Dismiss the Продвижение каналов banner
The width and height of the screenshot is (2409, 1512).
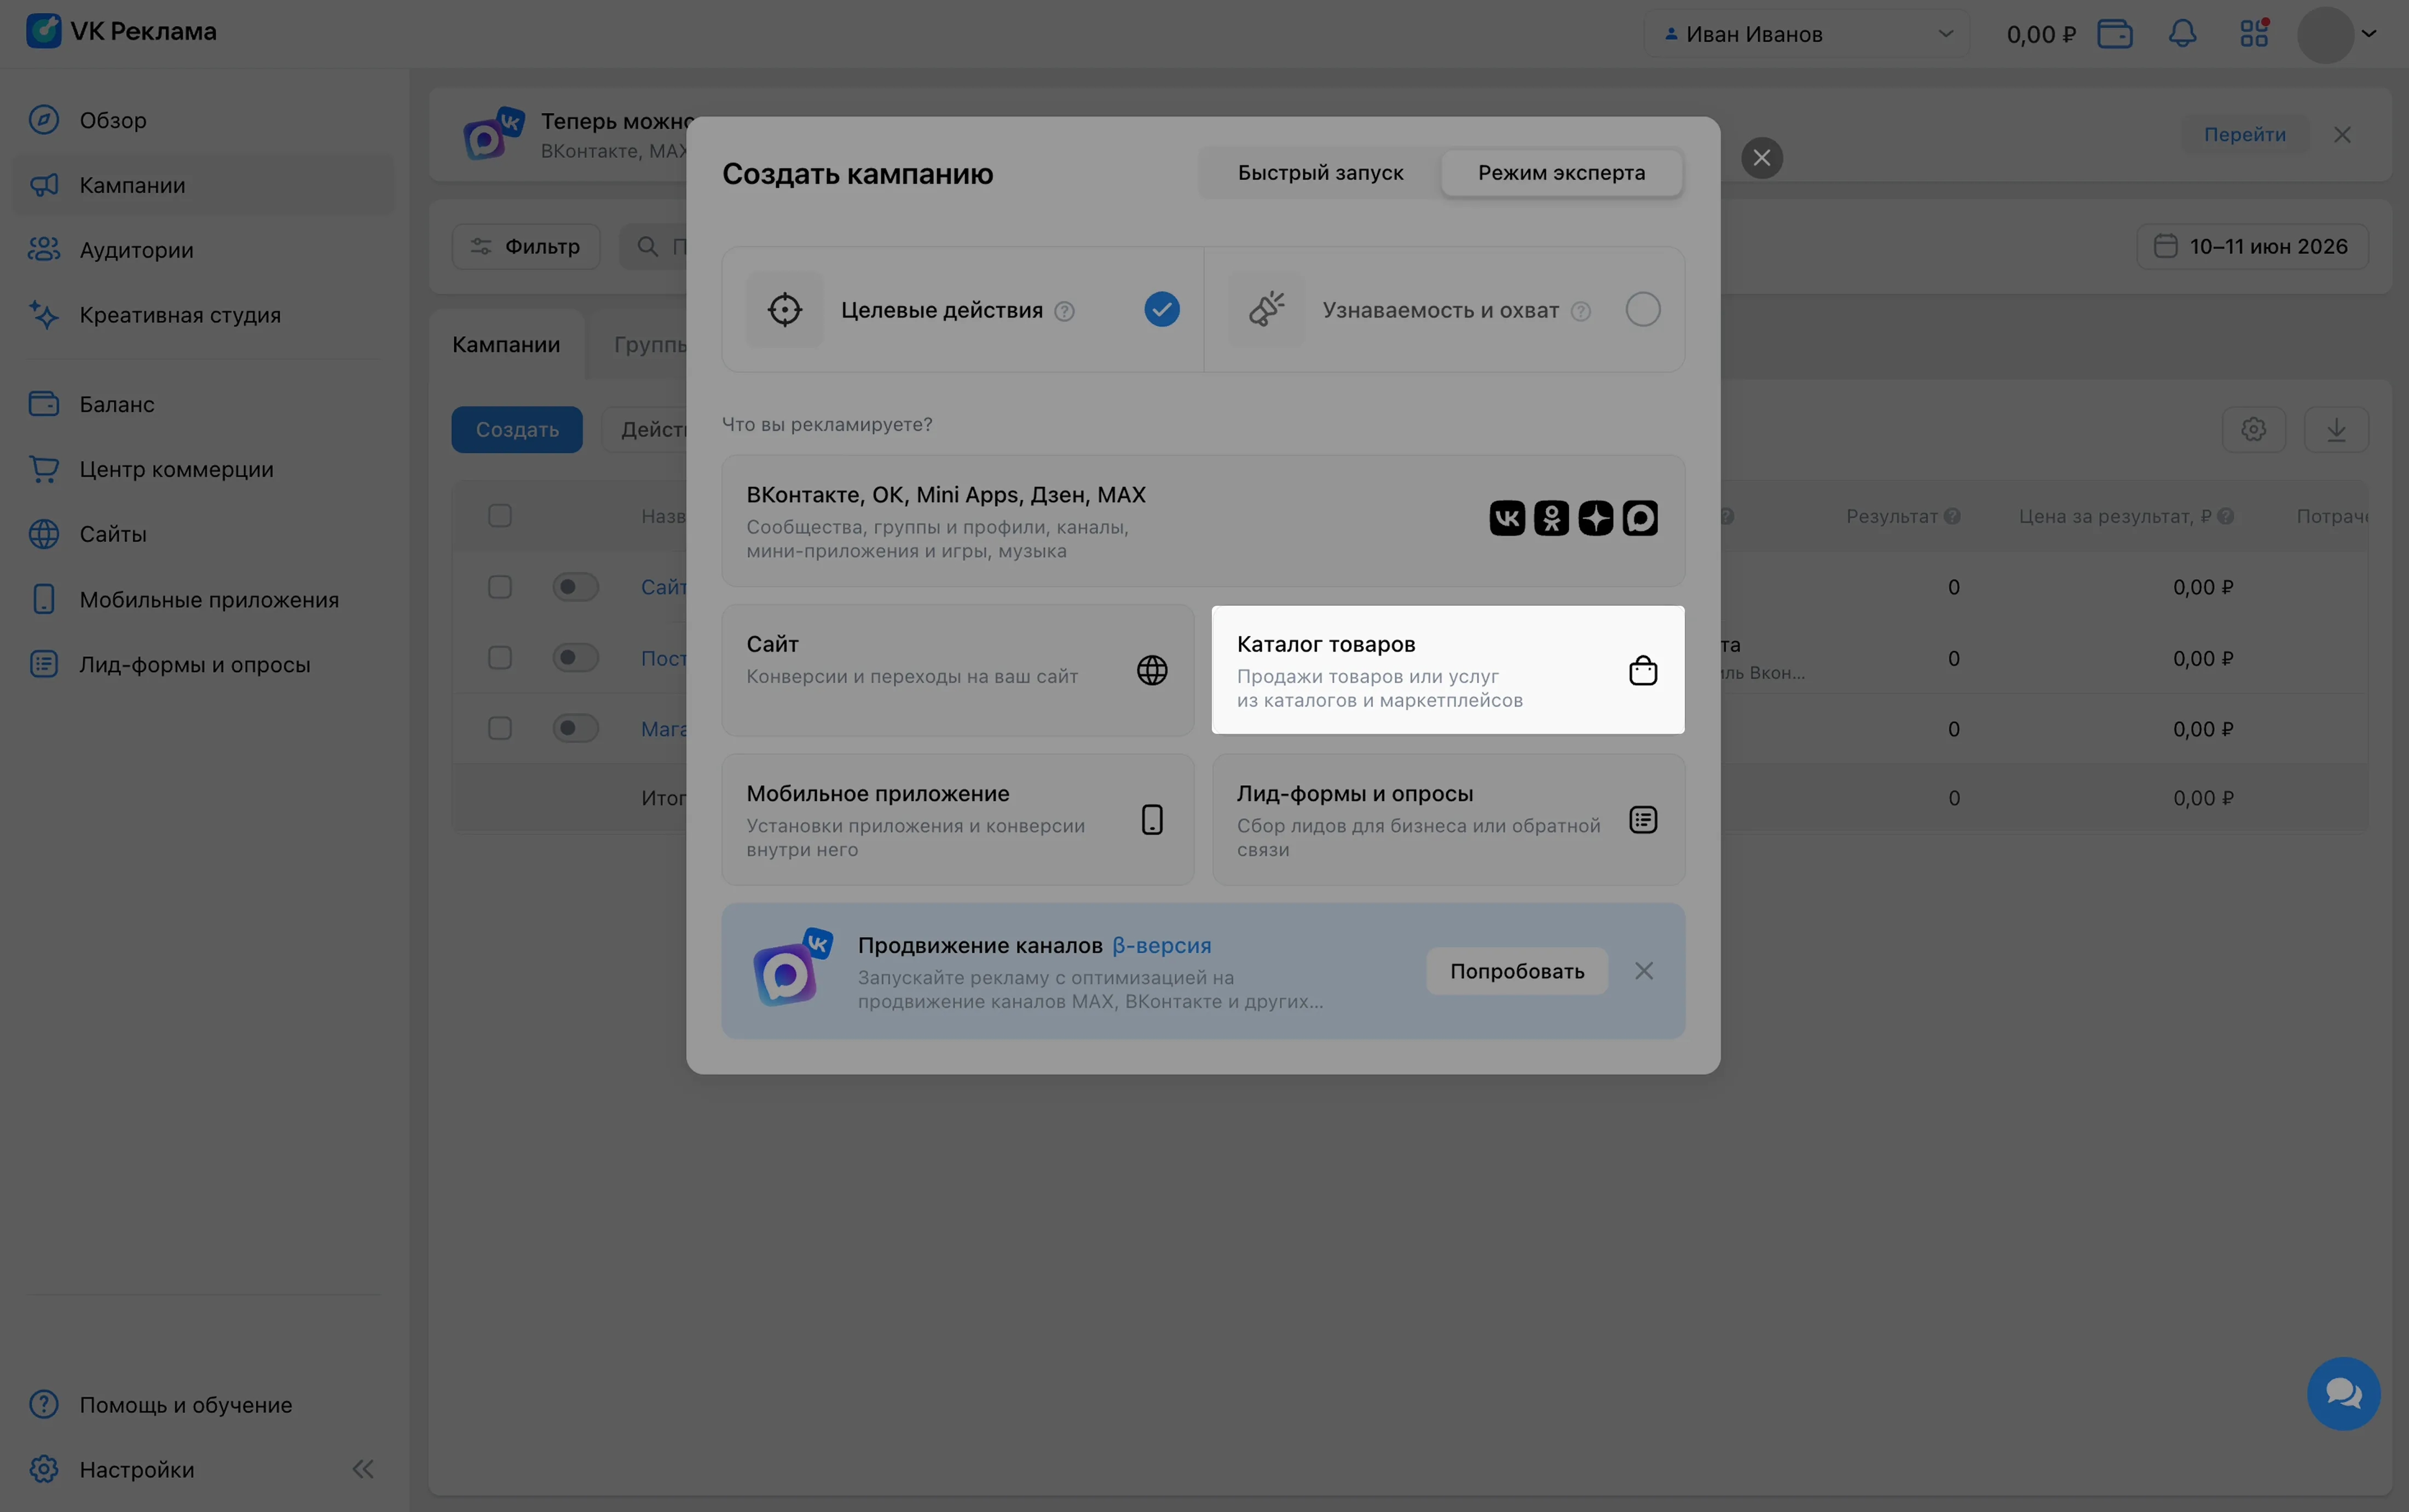click(1643, 971)
